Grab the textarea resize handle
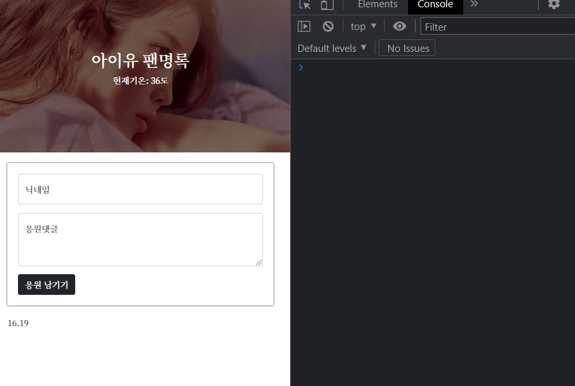This screenshot has width=575, height=386. (x=259, y=262)
